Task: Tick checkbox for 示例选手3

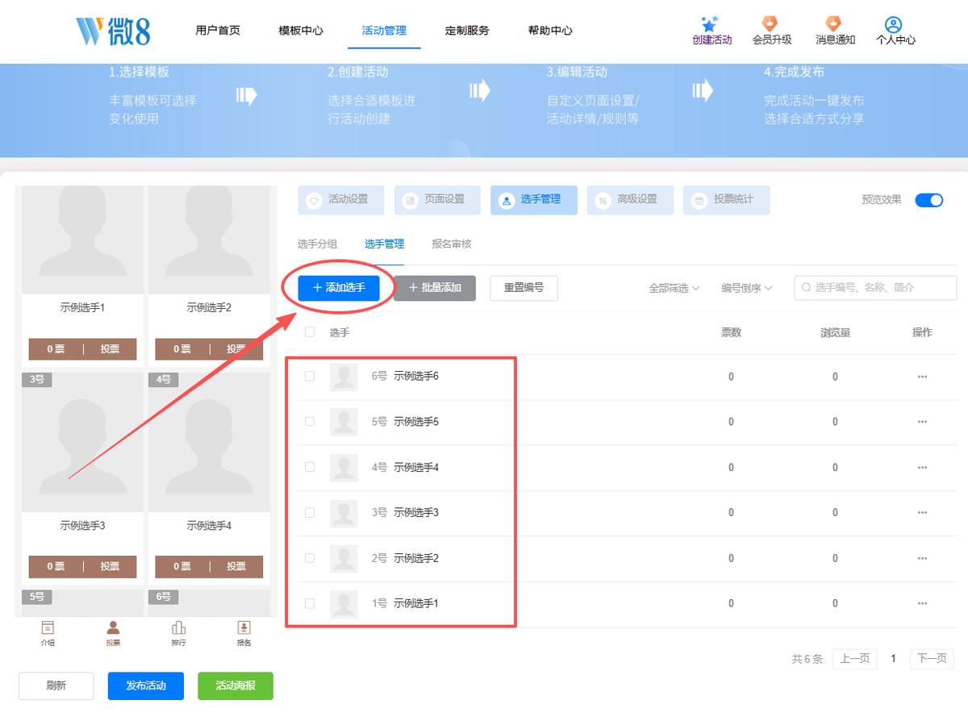Action: point(310,513)
